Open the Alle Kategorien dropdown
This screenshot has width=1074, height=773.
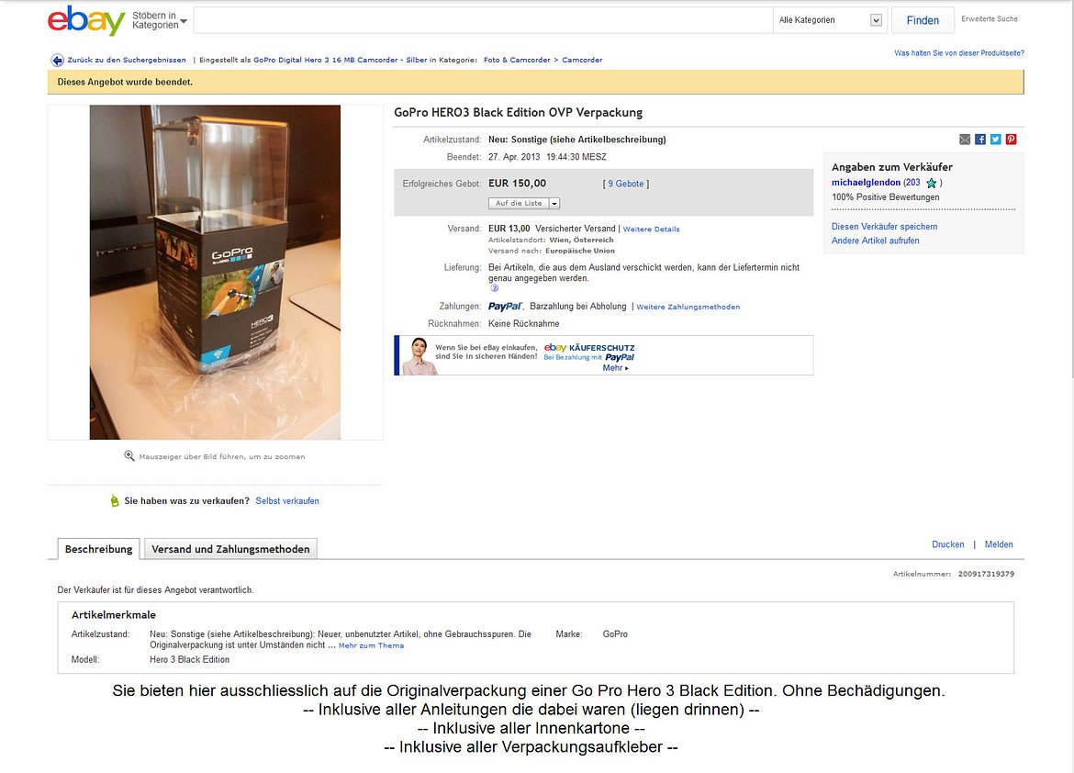830,20
